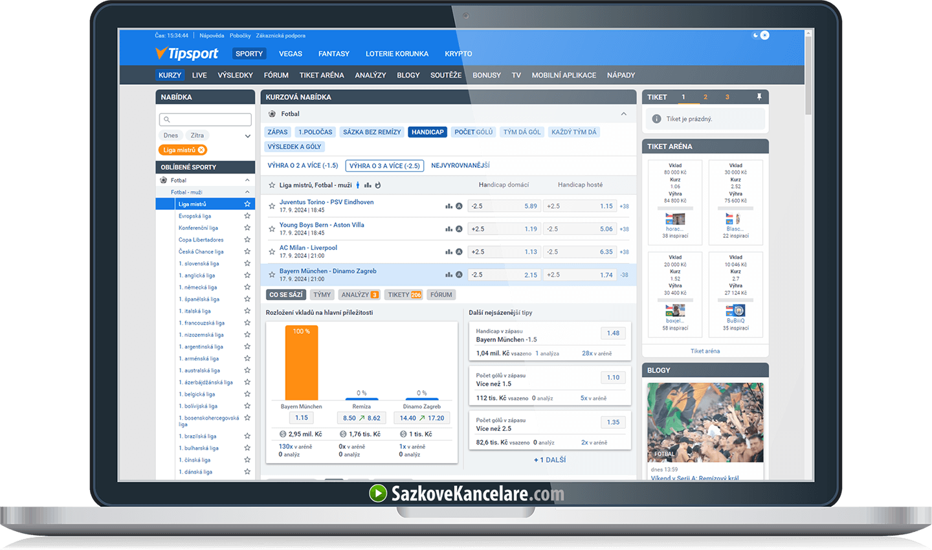Collapse -38 bets for Bayern München match

point(624,275)
